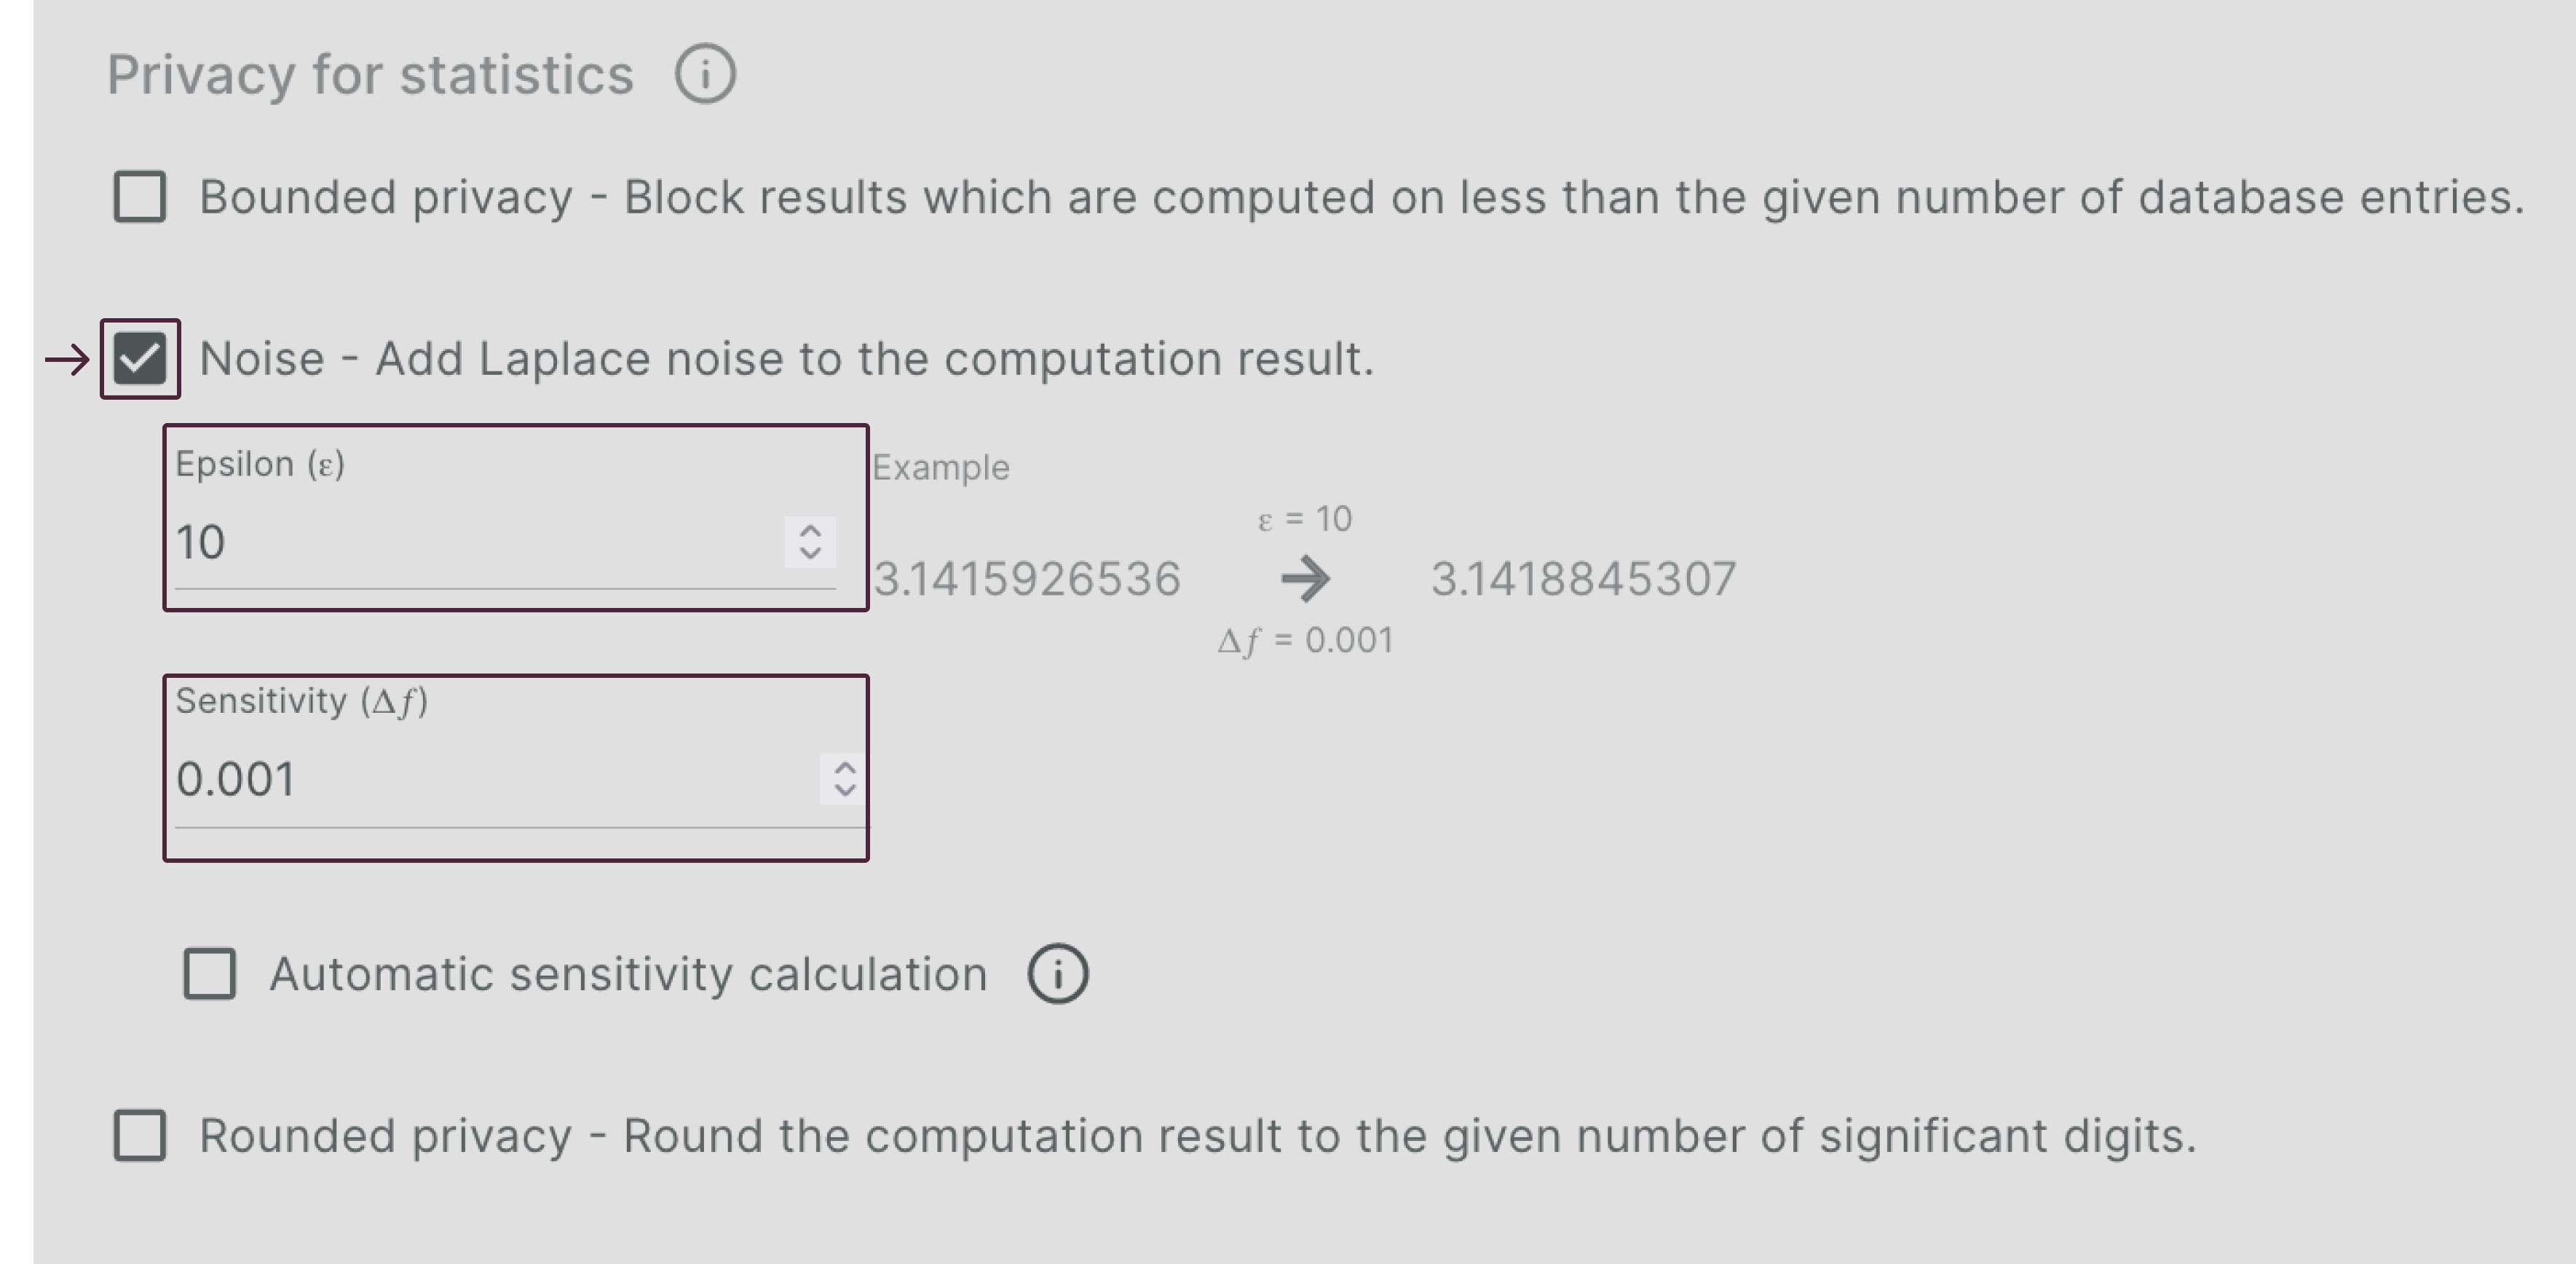Viewport: 2576px width, 1264px height.
Task: Tick the Automatic sensitivity calculation checkbox
Action: tap(210, 973)
